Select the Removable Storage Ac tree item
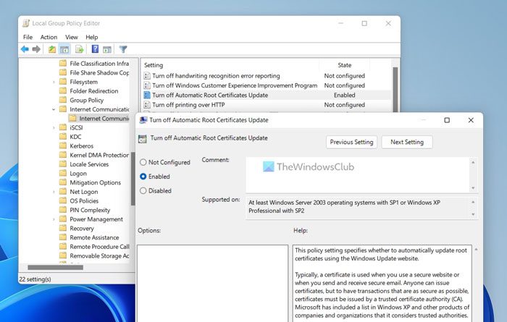The image size is (507, 322). [x=99, y=256]
